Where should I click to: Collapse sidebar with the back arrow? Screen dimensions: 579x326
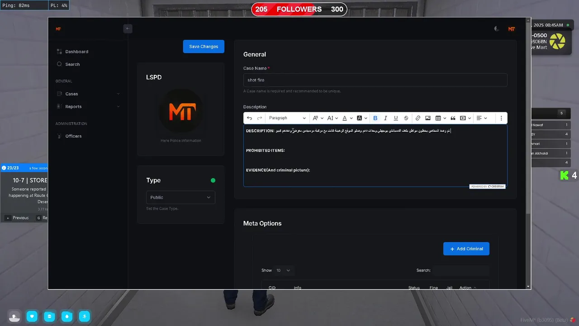point(128,29)
